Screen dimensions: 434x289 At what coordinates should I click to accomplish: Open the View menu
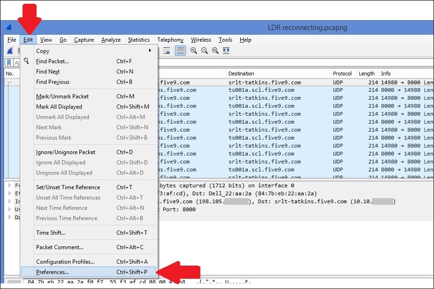click(x=46, y=40)
